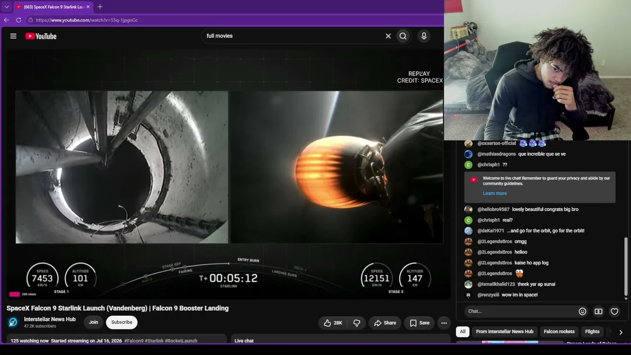631x355 pixels.
Task: Open the emoji picker in chat
Action: pyautogui.click(x=582, y=312)
